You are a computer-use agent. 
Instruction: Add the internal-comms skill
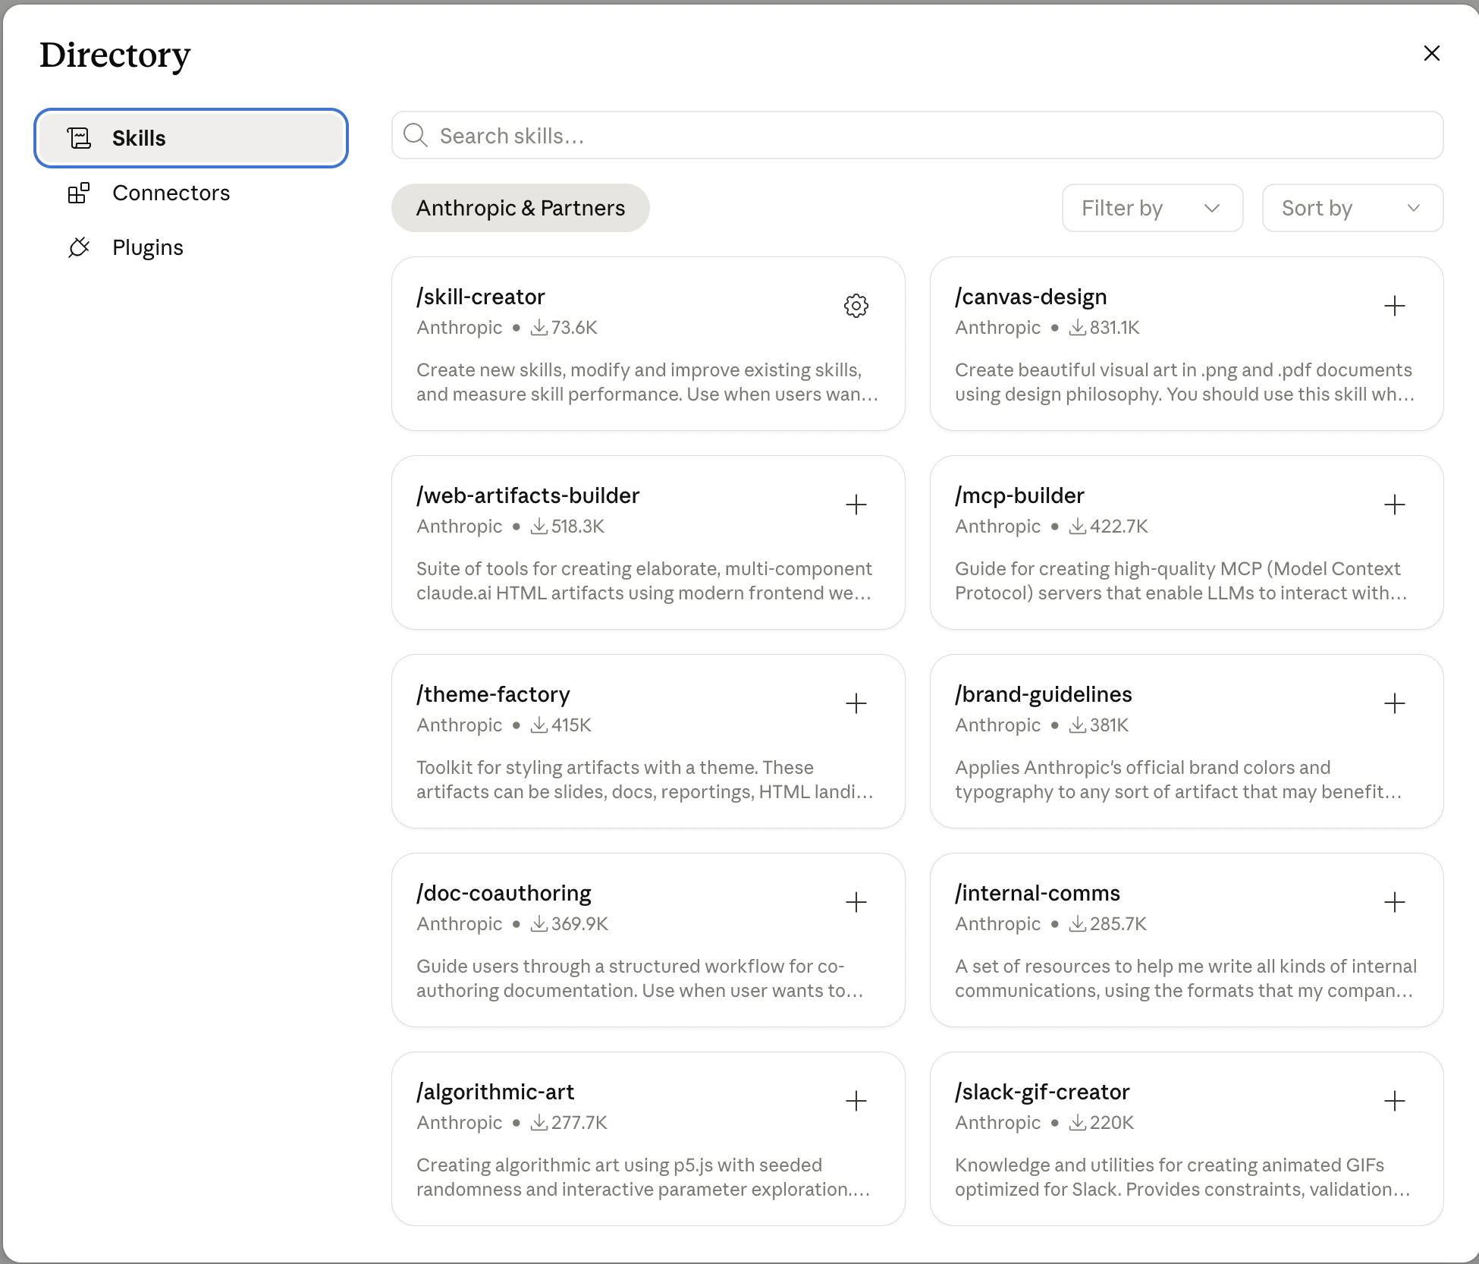pos(1394,902)
